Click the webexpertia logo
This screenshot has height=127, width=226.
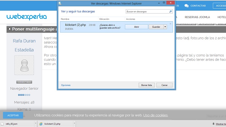coord(27,17)
